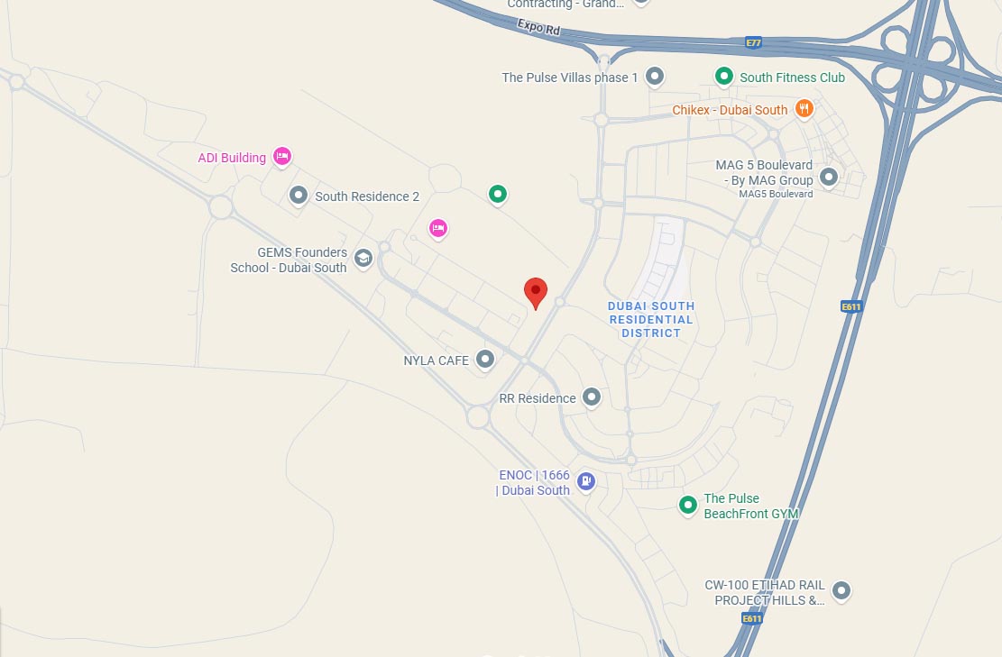Select The Pulse Villas phase 1 pin

655,76
